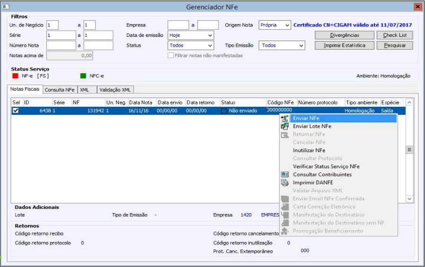Click the Enviar NFe send icon
This screenshot has height=267, width=425.
coord(284,118)
